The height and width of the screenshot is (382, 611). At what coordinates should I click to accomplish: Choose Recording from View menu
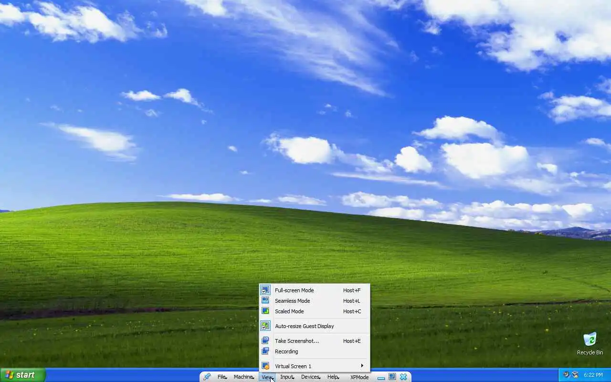315,351
